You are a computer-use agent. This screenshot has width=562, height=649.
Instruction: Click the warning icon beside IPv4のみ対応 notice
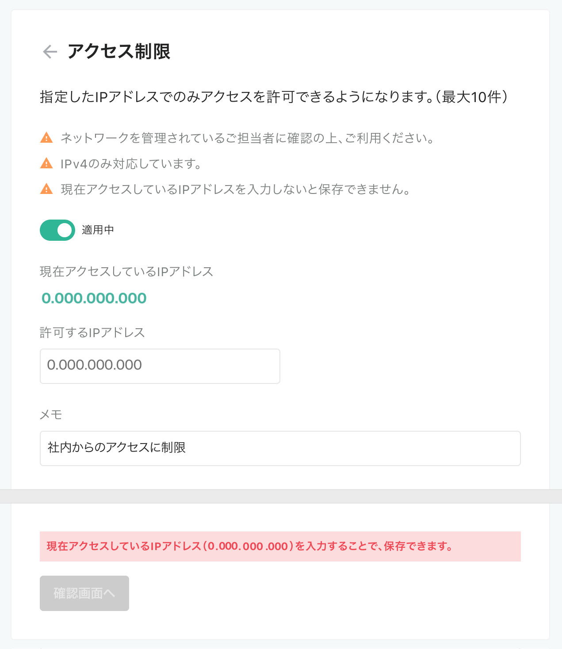tap(46, 163)
